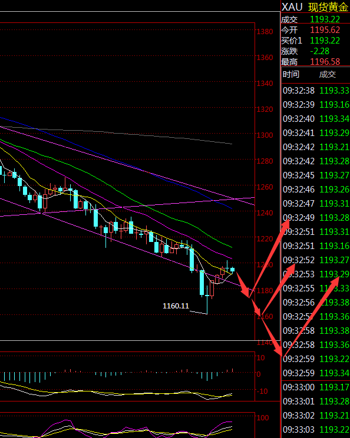Image resolution: width=350 pixels, height=438 pixels.
Task: Click the 1360 price axis label
Action: [x=265, y=58]
